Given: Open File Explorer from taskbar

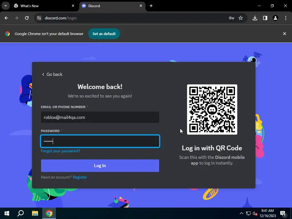Looking at the screenshot, I should tap(35, 213).
